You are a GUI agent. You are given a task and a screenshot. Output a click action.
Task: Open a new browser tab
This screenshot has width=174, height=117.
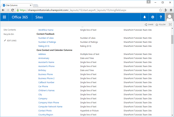point(36,5)
